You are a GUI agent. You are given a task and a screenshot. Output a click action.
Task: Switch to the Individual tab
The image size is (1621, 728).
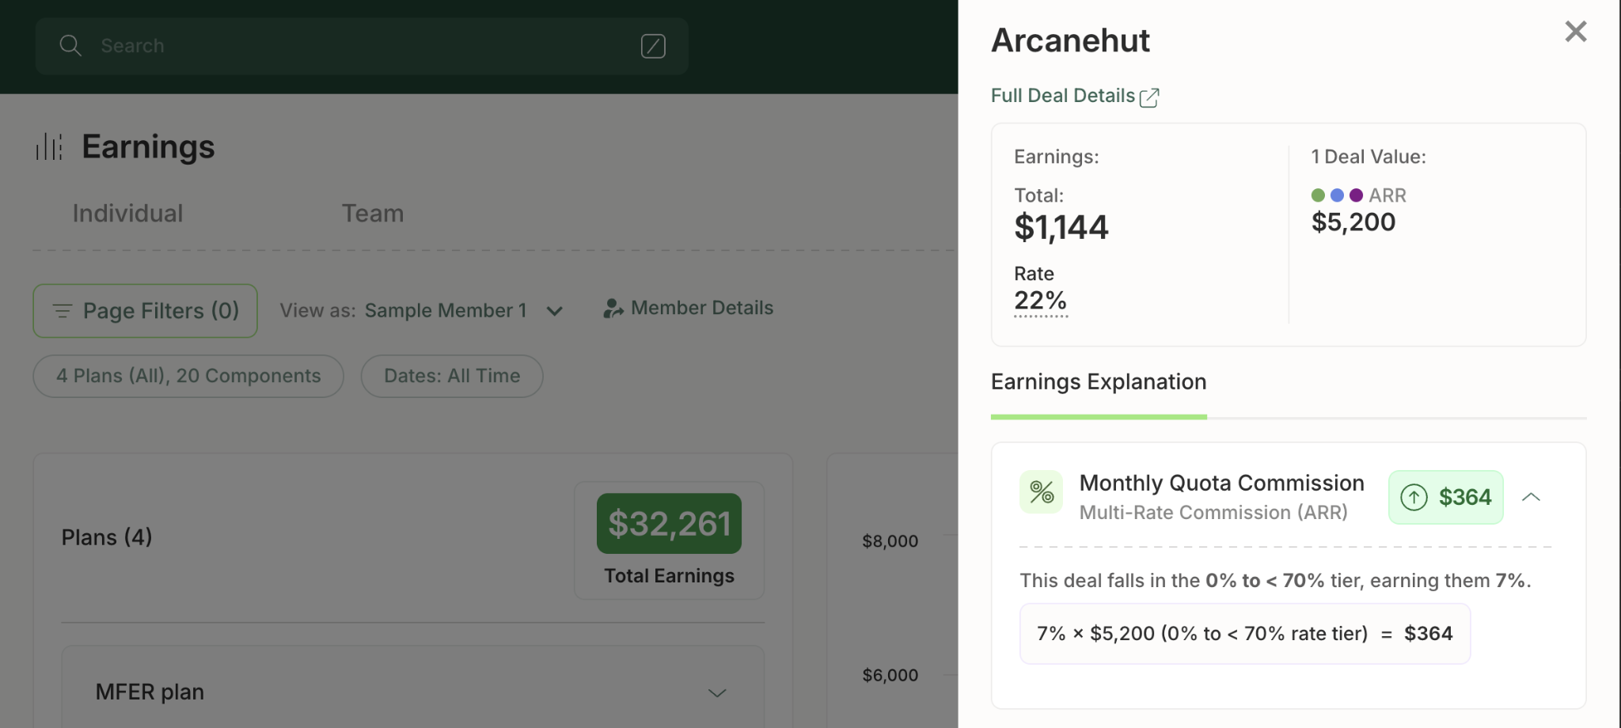pos(127,214)
